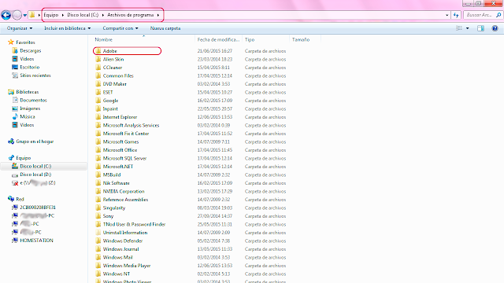This screenshot has width=504, height=283.
Task: Select Descargas in Favoritos
Action: 31,50
